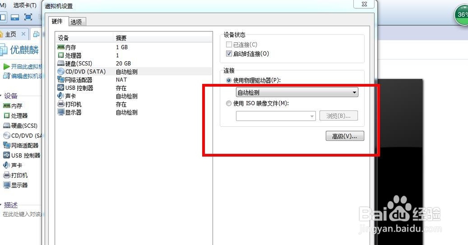Click the green 36% indicator badge
468x245 pixels.
(461, 14)
